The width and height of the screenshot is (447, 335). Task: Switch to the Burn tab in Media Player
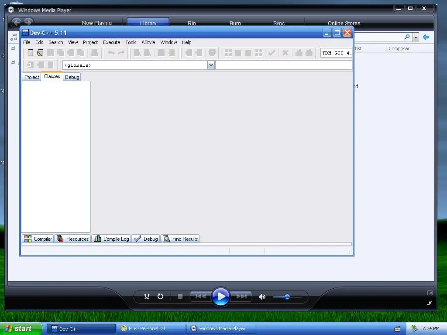[x=235, y=23]
